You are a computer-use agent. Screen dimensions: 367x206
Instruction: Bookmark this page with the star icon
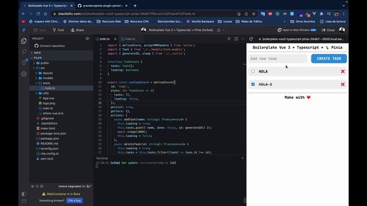253,14
